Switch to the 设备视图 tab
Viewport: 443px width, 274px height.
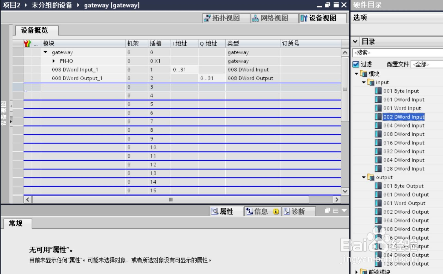tap(323, 18)
